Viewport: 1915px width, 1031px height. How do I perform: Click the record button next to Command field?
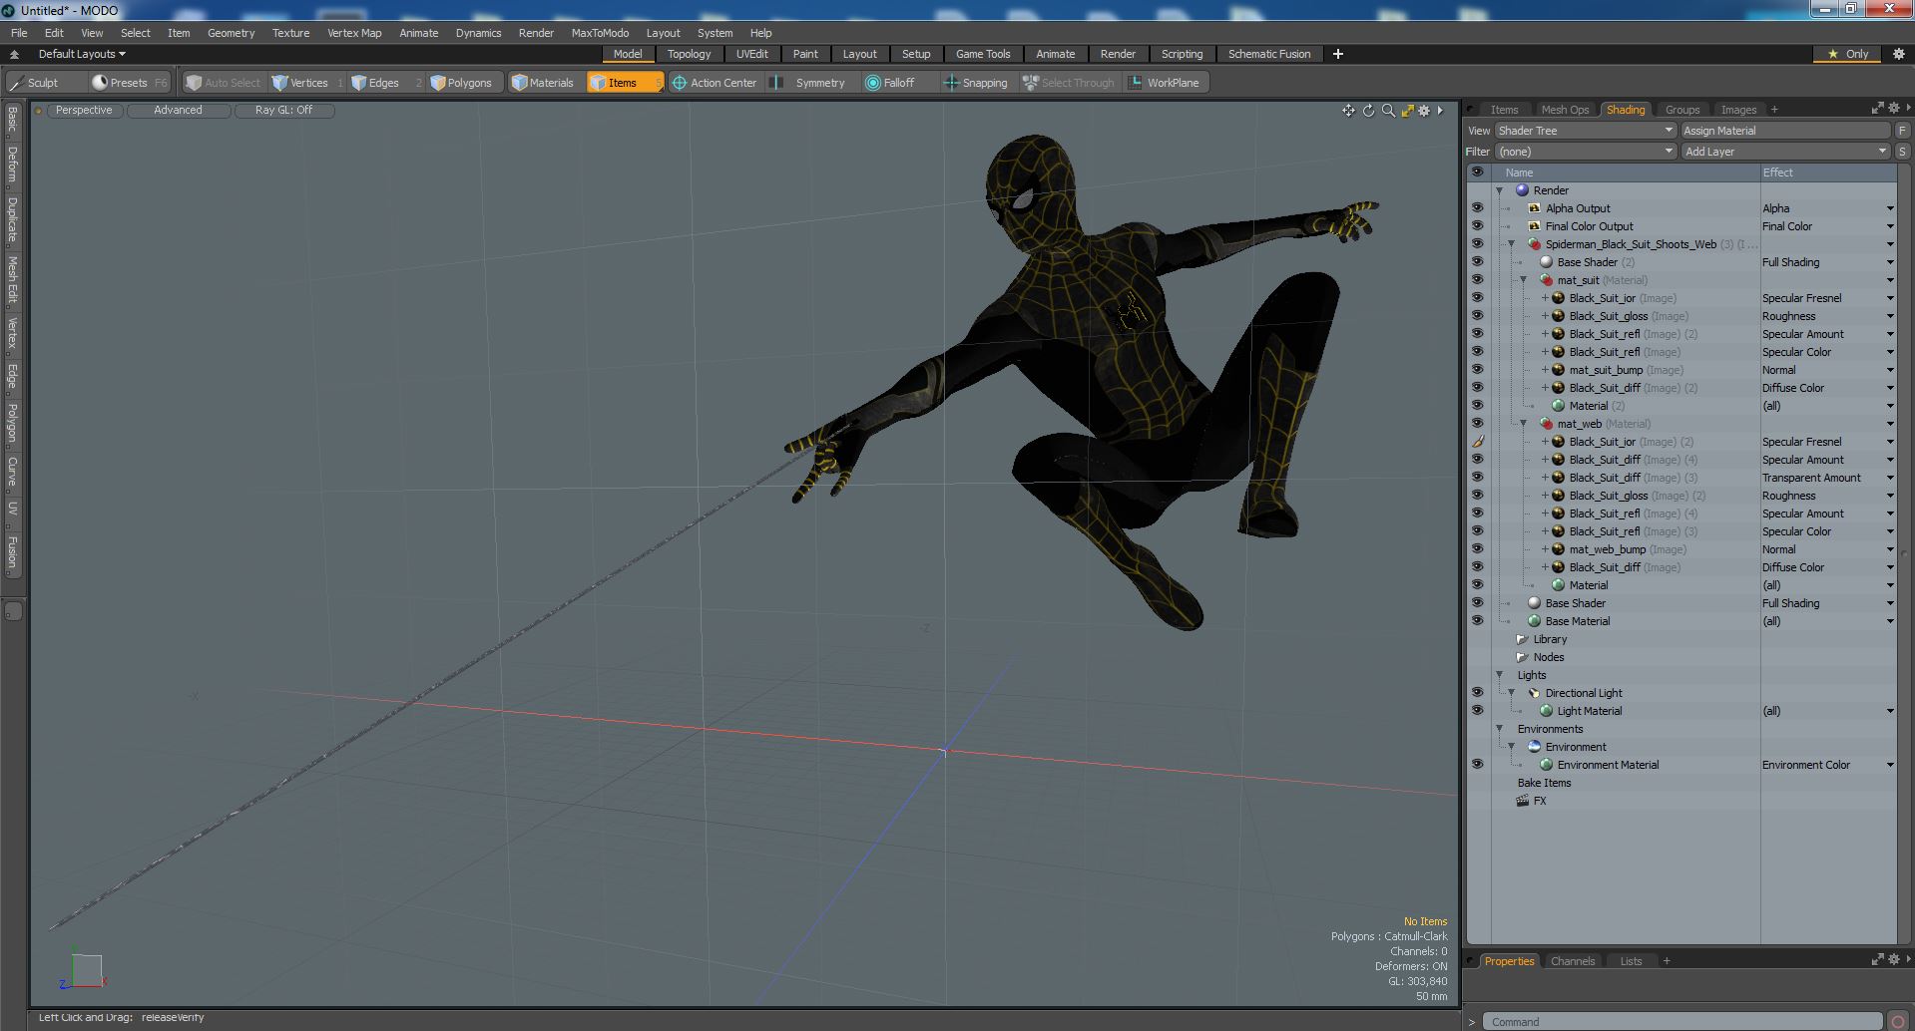(x=1899, y=1021)
